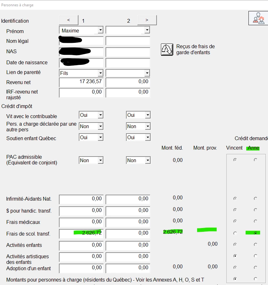Select Vincent radio for Frais de scol. transf.
This screenshot has height=285, width=268.
235,233
